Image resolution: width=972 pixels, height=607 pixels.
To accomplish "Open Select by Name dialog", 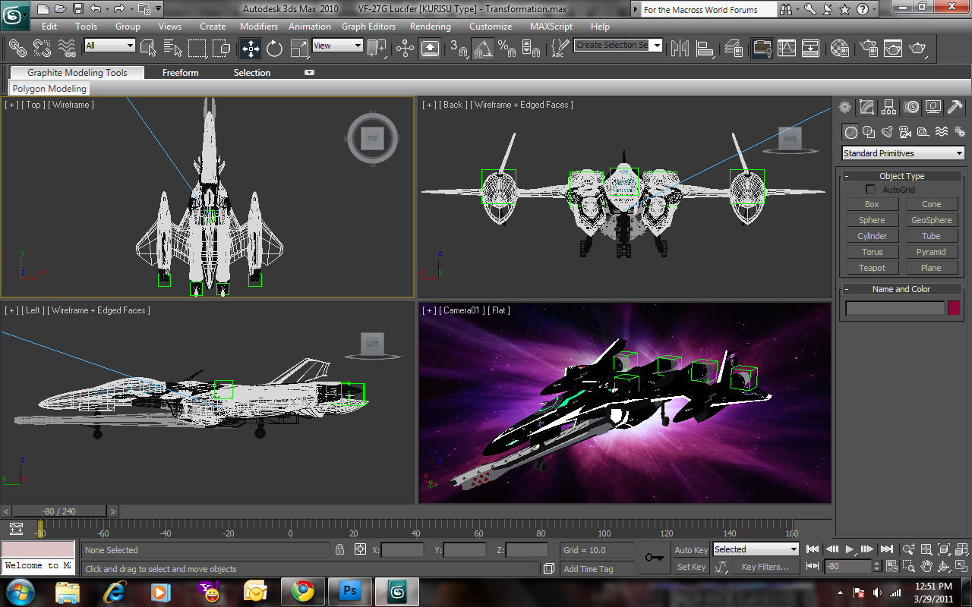I will tap(172, 49).
